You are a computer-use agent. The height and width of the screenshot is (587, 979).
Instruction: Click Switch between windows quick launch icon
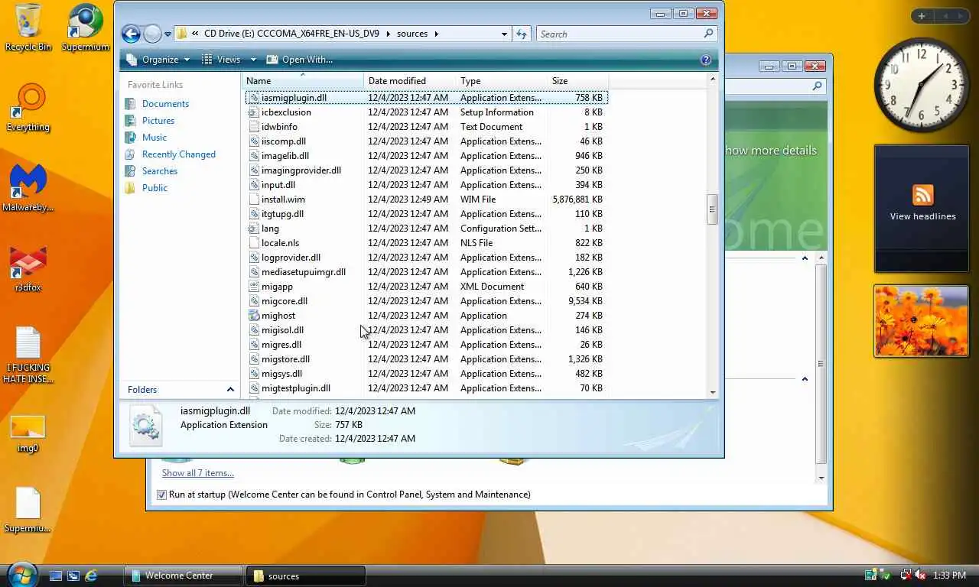(x=73, y=576)
